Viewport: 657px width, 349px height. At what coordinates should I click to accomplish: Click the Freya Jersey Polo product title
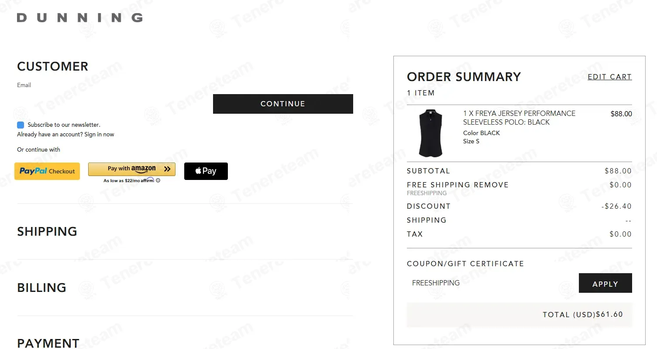pyautogui.click(x=519, y=118)
